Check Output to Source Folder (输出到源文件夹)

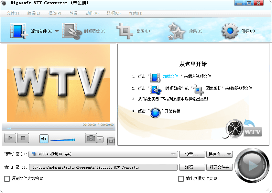tap(181, 179)
